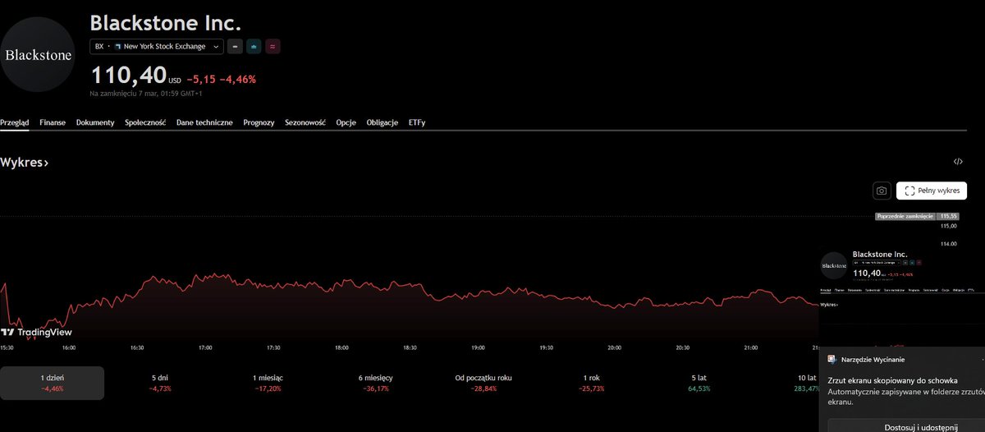985x432 pixels.
Task: Click the embed code icon
Action: pyautogui.click(x=958, y=163)
